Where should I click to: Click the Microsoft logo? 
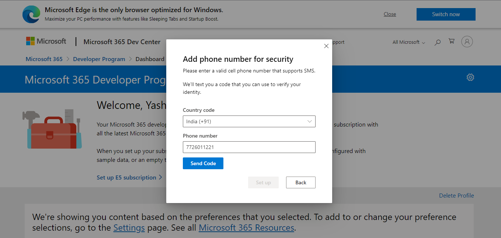coord(46,41)
